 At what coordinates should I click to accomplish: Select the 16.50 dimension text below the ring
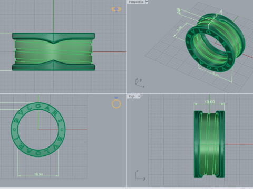(x=38, y=174)
